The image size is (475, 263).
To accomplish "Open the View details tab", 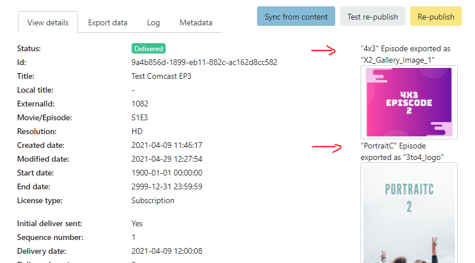I will pyautogui.click(x=48, y=23).
